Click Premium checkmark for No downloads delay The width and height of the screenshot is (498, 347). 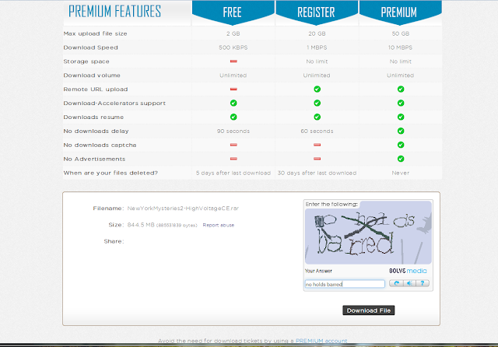click(401, 131)
